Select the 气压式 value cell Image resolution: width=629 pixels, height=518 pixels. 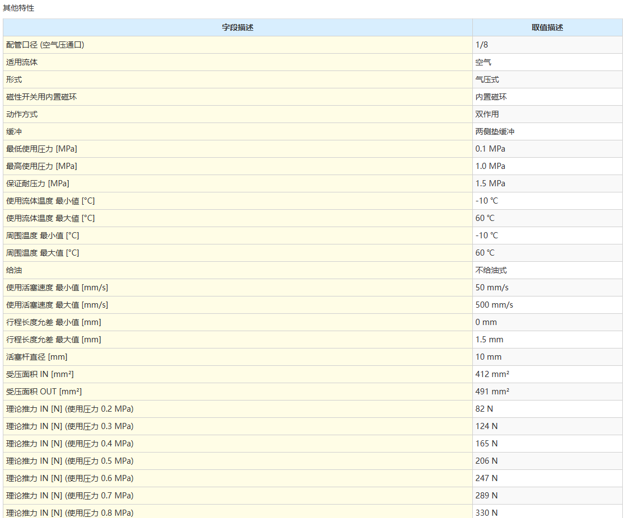487,79
